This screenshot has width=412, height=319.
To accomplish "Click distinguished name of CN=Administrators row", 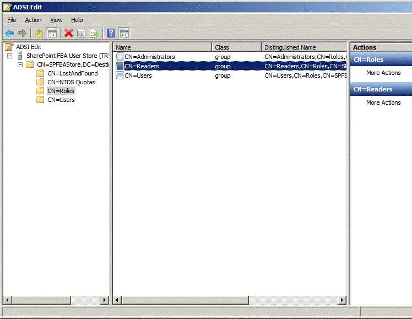I will [305, 57].
